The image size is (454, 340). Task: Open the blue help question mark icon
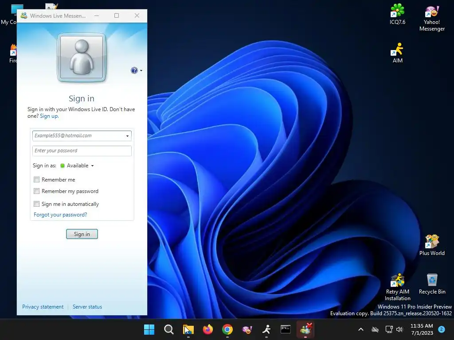click(134, 70)
